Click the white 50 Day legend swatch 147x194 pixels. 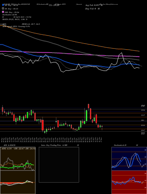click(x=3, y=9)
